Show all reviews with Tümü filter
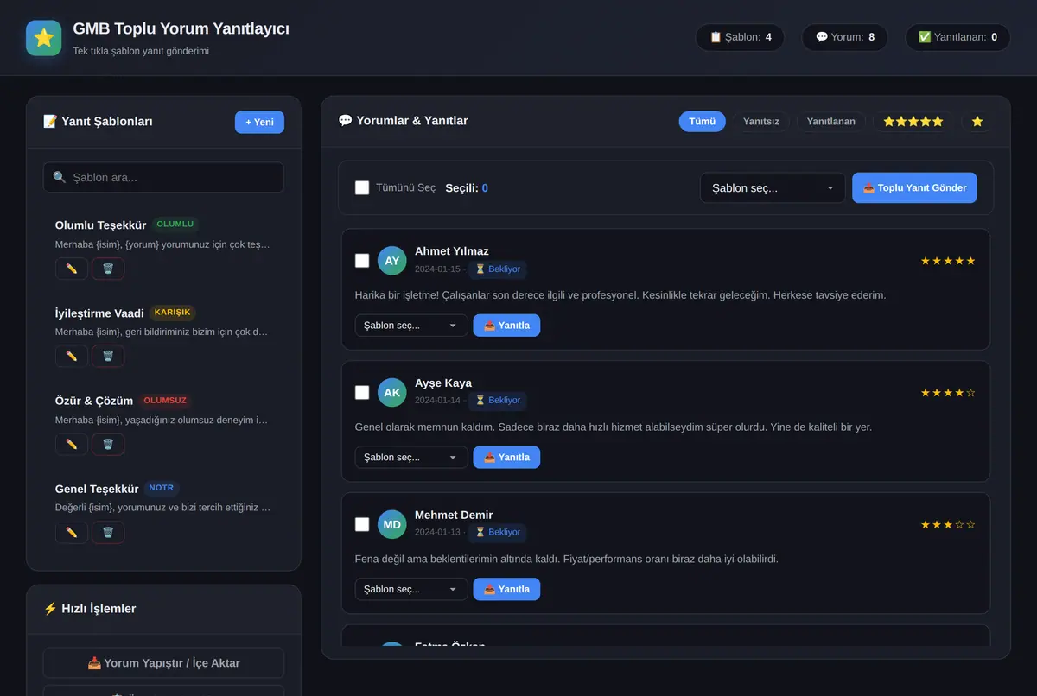The height and width of the screenshot is (696, 1037). [x=702, y=121]
